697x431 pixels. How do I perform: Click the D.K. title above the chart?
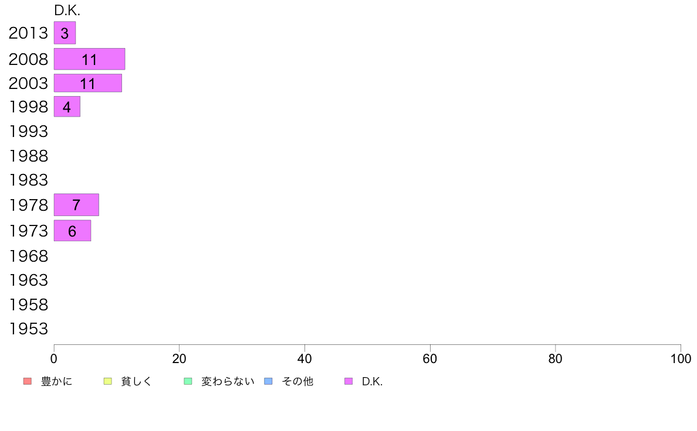click(x=67, y=10)
